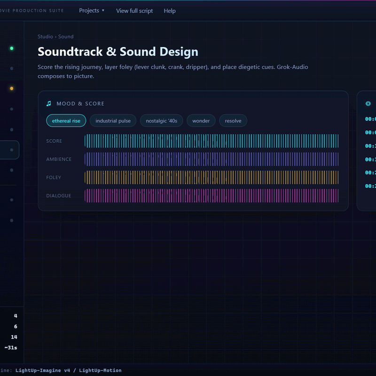
Task: Click the AMBIENCE track waveform
Action: pyautogui.click(x=211, y=159)
